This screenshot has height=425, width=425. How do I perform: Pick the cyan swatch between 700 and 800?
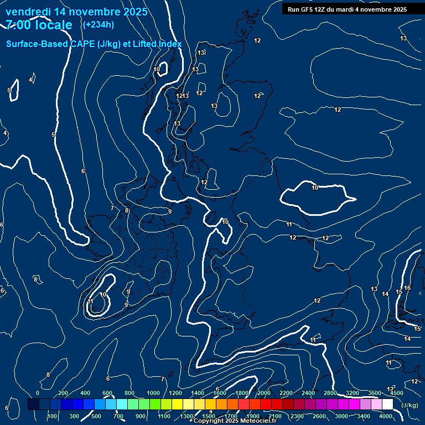click(122, 404)
